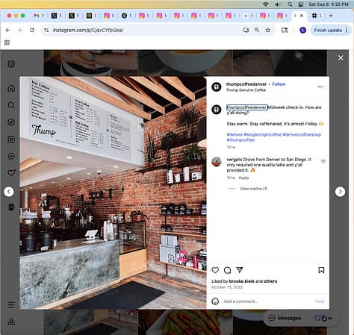The height and width of the screenshot is (335, 354).
Task: Open macOS Spotlight search
Action: 290,4
